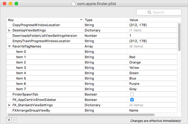Expand the FK_StandardViewSettings dictionary
This screenshot has height=124, width=188.
click(x=9, y=105)
